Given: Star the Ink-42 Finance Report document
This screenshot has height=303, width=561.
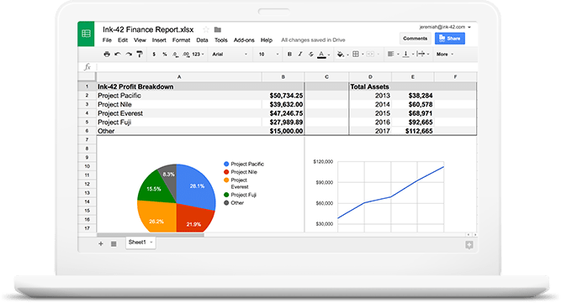Looking at the screenshot, I should [x=206, y=29].
